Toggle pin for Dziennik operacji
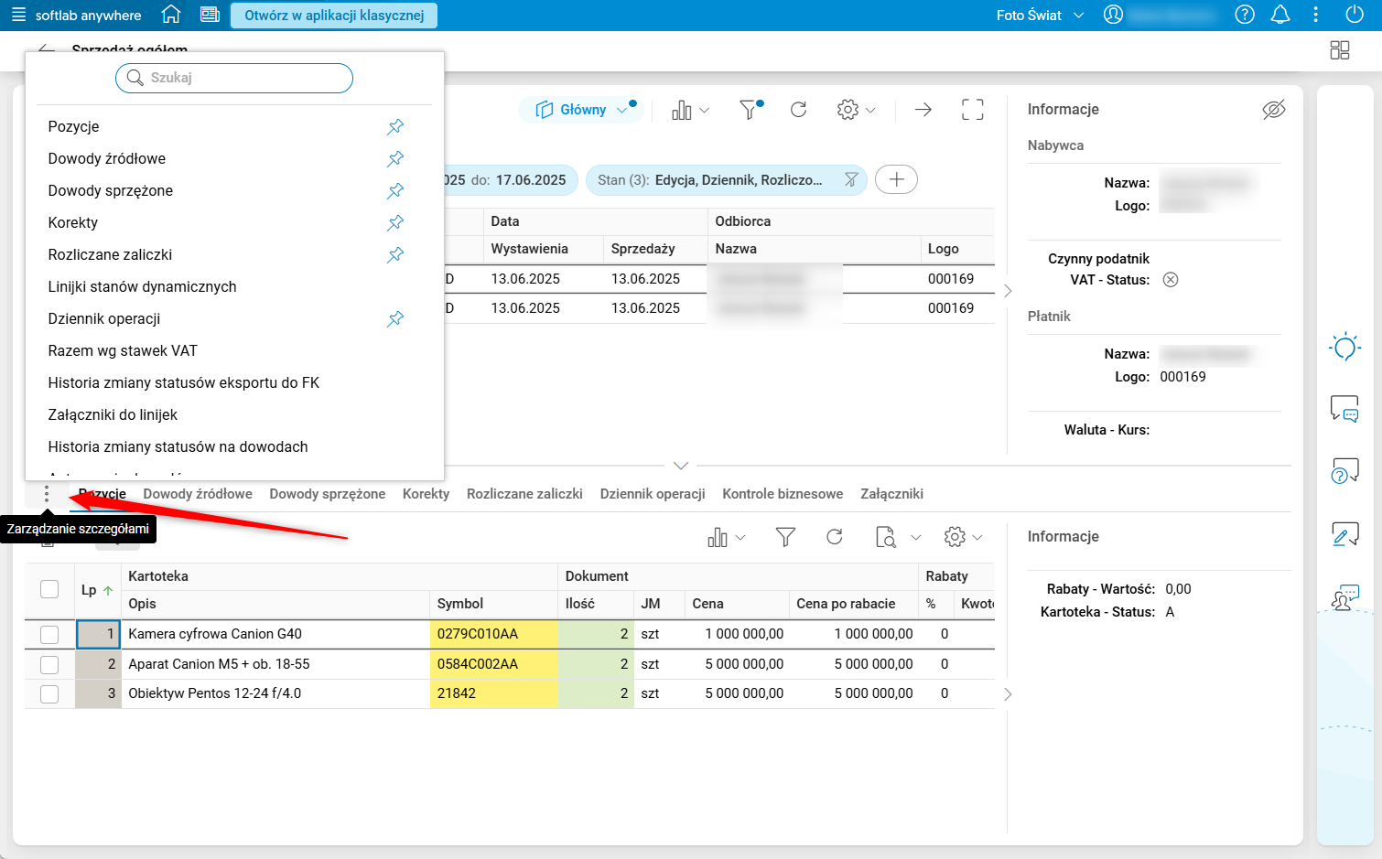This screenshot has height=859, width=1382. click(x=395, y=319)
